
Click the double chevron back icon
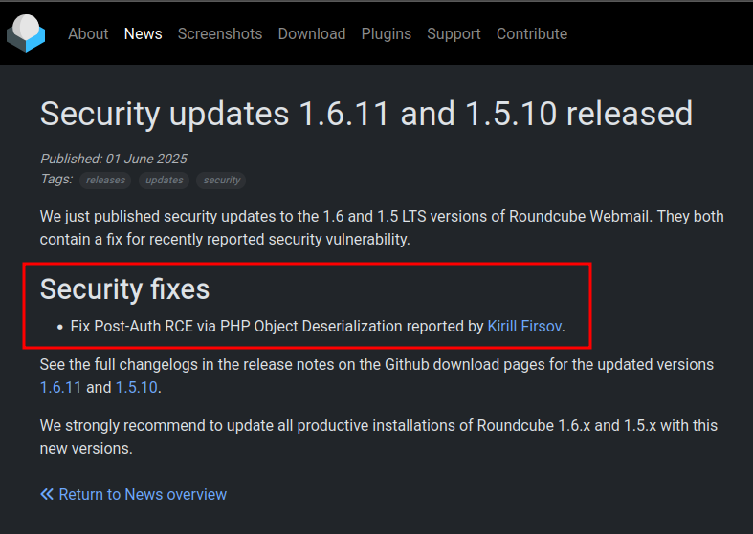point(47,494)
